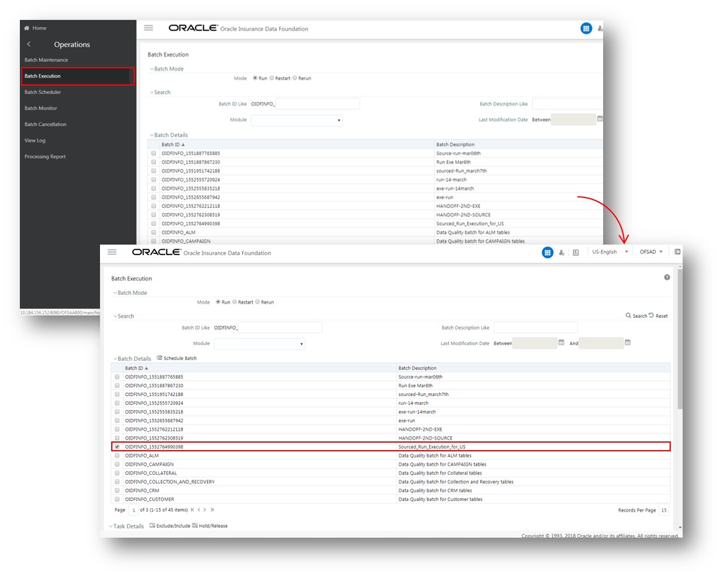Click blue application grid icon in back window
The width and height of the screenshot is (723, 578).
click(x=586, y=29)
